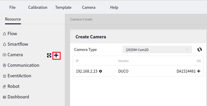207x106 pixels.
Task: Click the SN column header
Action: pos(198,61)
